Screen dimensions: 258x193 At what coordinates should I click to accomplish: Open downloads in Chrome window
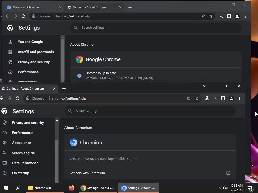221,16
